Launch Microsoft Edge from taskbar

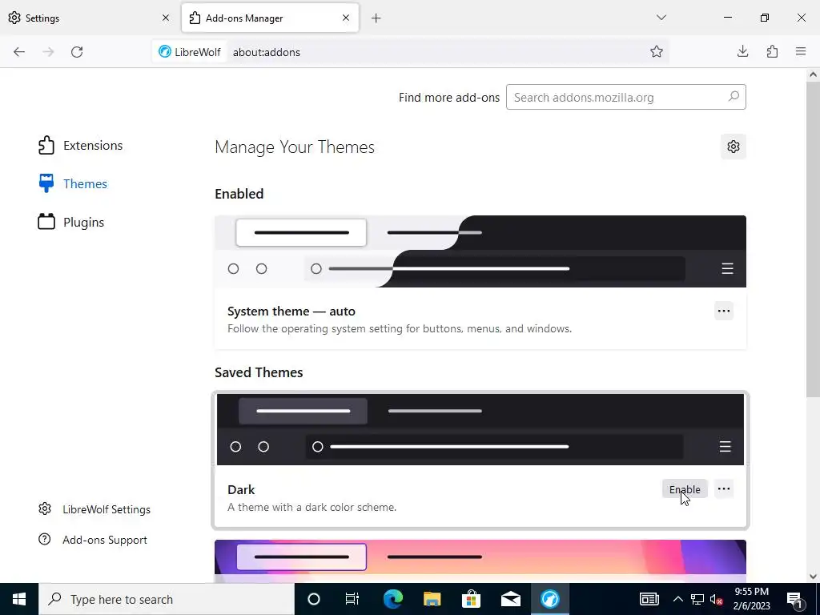(392, 599)
